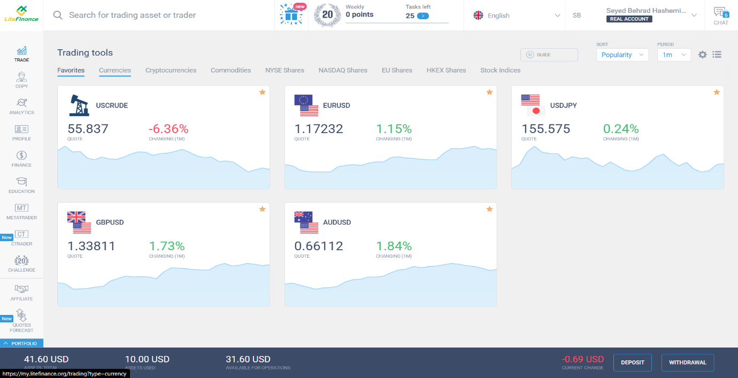Screen dimensions: 738x378
Task: Switch to the Cryptocurrencies tab
Action: [x=171, y=70]
